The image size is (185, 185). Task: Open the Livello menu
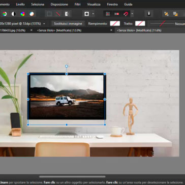coord(20,5)
